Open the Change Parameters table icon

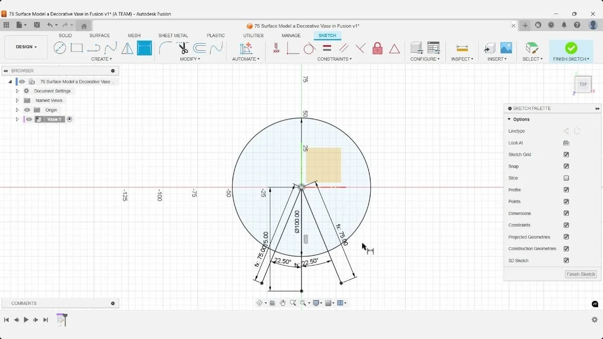click(x=434, y=48)
